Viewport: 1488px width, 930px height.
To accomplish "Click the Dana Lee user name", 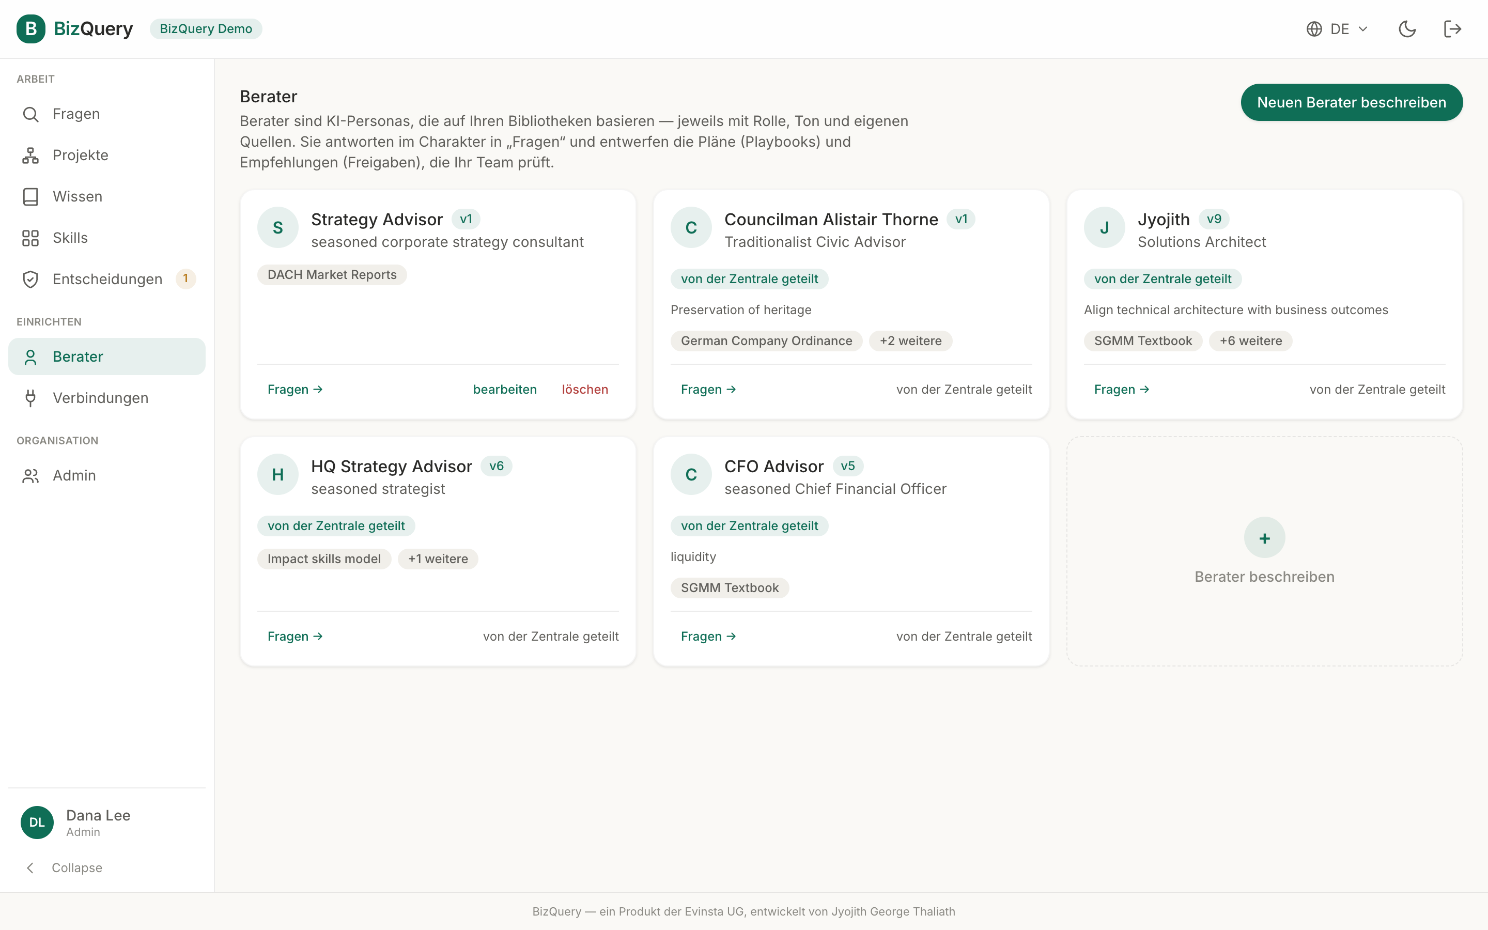I will click(98, 815).
